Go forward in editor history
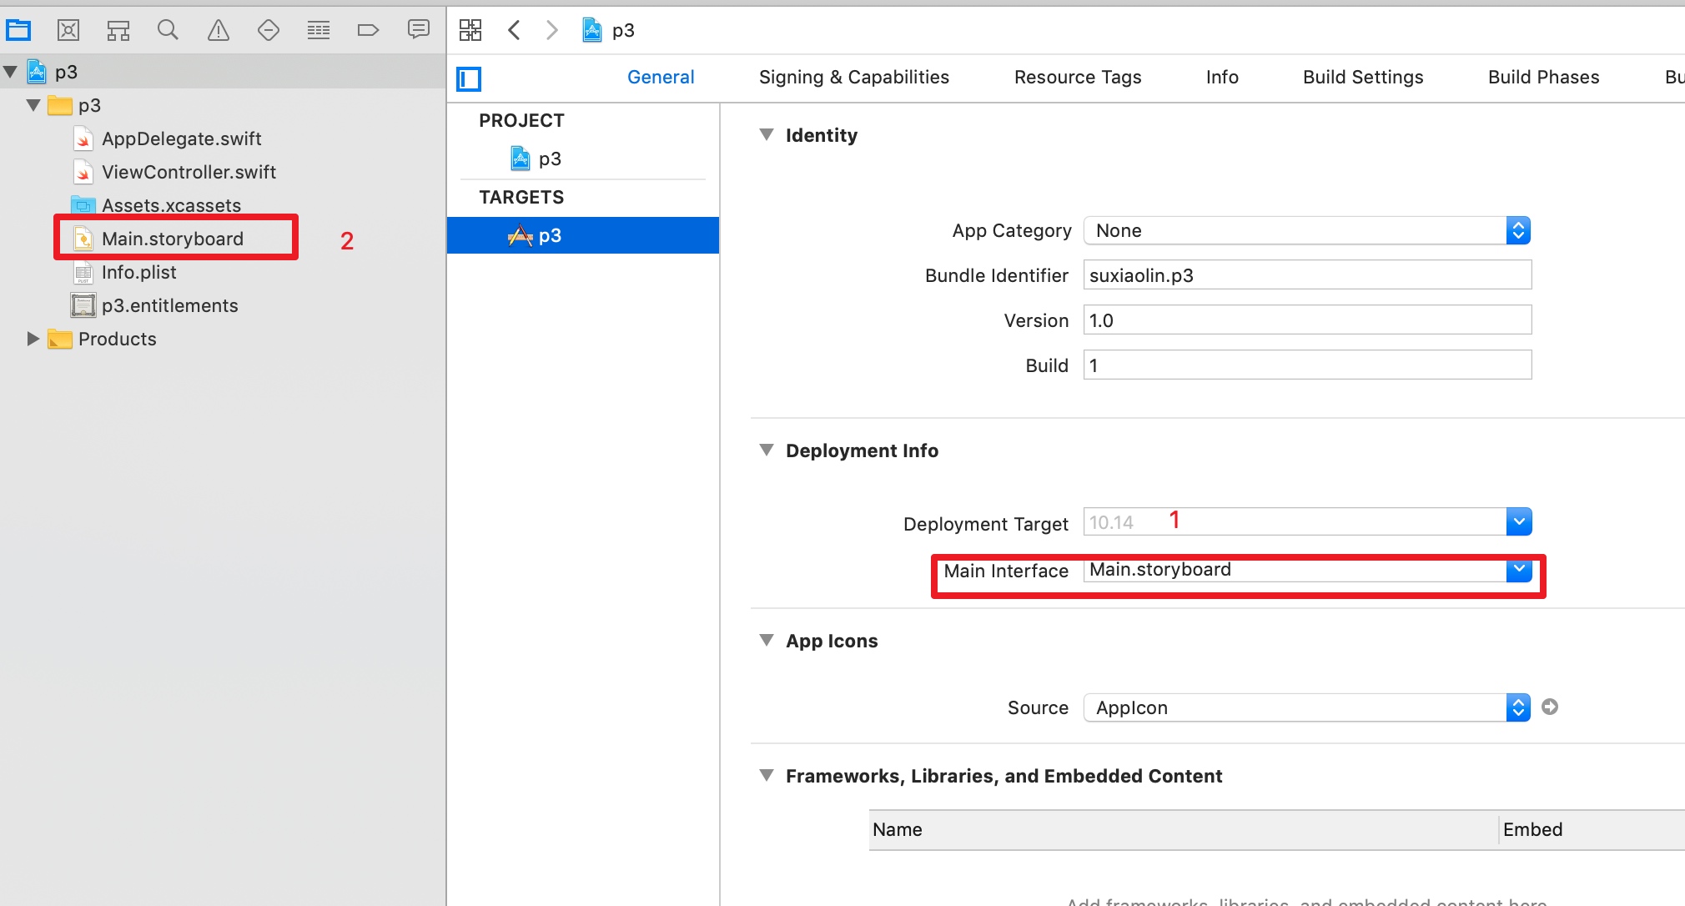The image size is (1685, 906). click(551, 30)
